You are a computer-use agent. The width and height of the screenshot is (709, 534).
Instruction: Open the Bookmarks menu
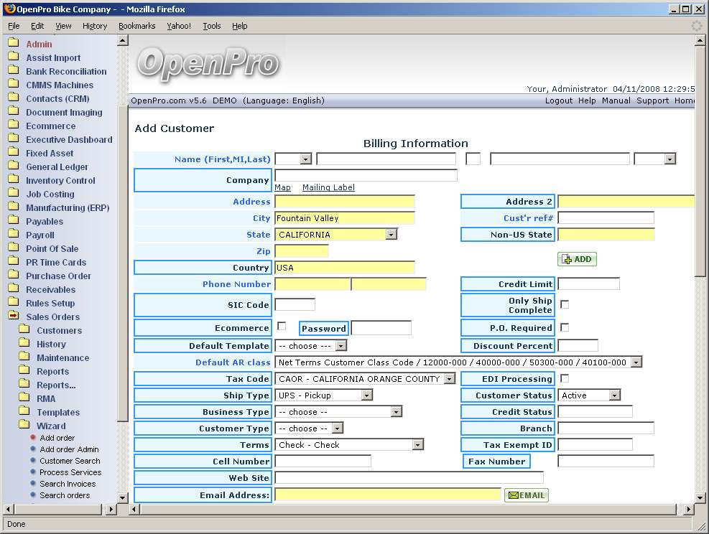tap(136, 26)
